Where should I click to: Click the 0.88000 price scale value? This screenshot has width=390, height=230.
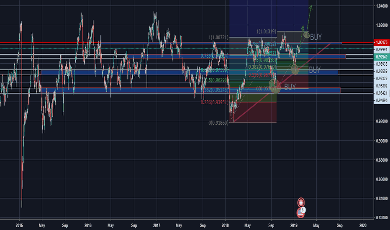pyautogui.click(x=382, y=160)
